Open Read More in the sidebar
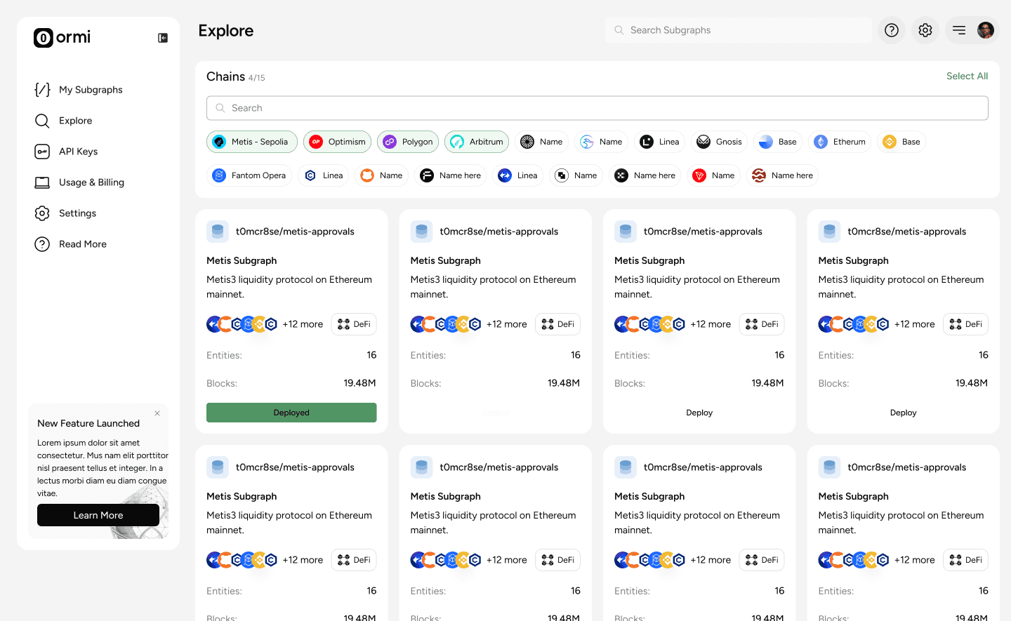1011x621 pixels. (71, 244)
